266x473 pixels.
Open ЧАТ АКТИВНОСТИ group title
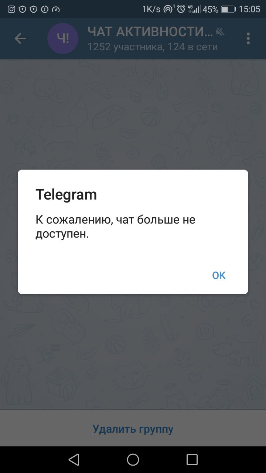pyautogui.click(x=150, y=32)
